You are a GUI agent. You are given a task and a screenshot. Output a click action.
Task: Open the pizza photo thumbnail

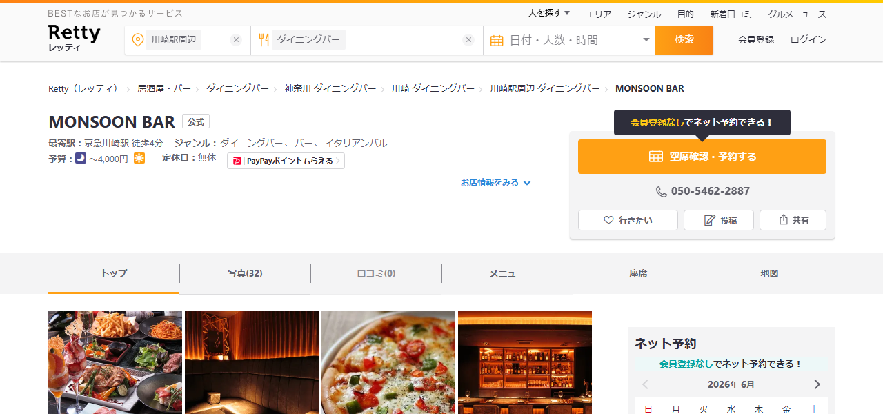tap(388, 362)
